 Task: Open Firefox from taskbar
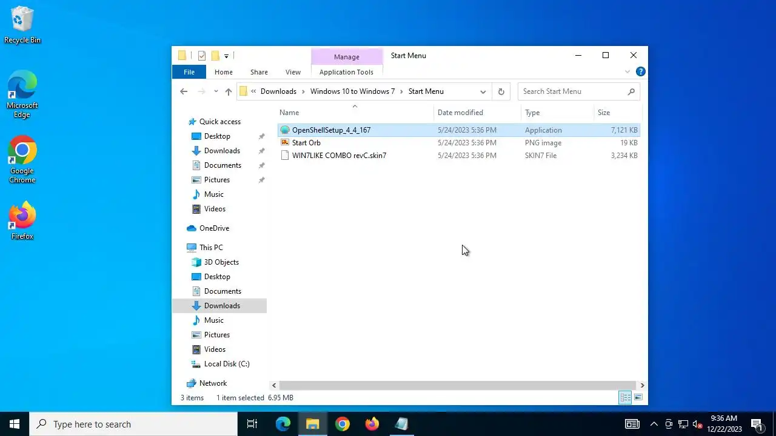pos(372,424)
